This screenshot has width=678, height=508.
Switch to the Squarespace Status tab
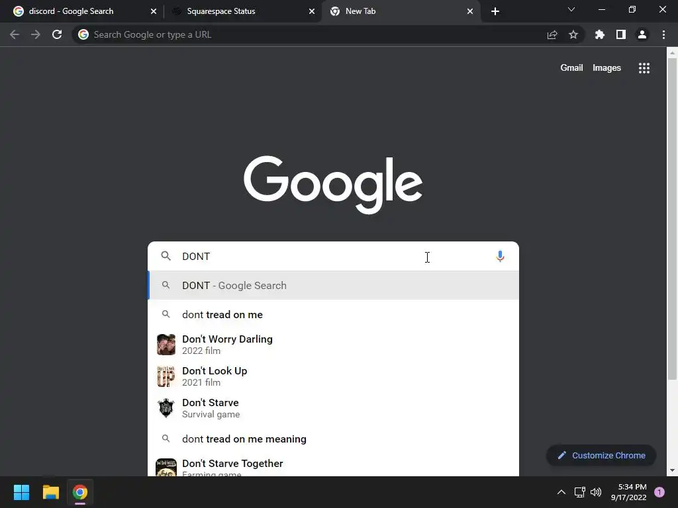[242, 11]
